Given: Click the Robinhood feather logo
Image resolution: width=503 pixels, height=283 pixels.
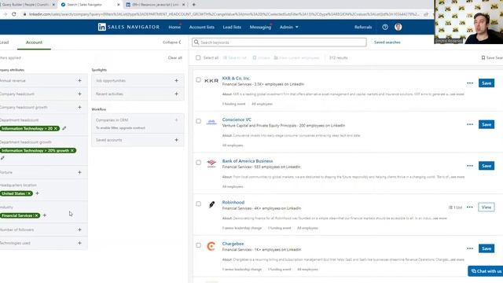Looking at the screenshot, I should tap(211, 204).
